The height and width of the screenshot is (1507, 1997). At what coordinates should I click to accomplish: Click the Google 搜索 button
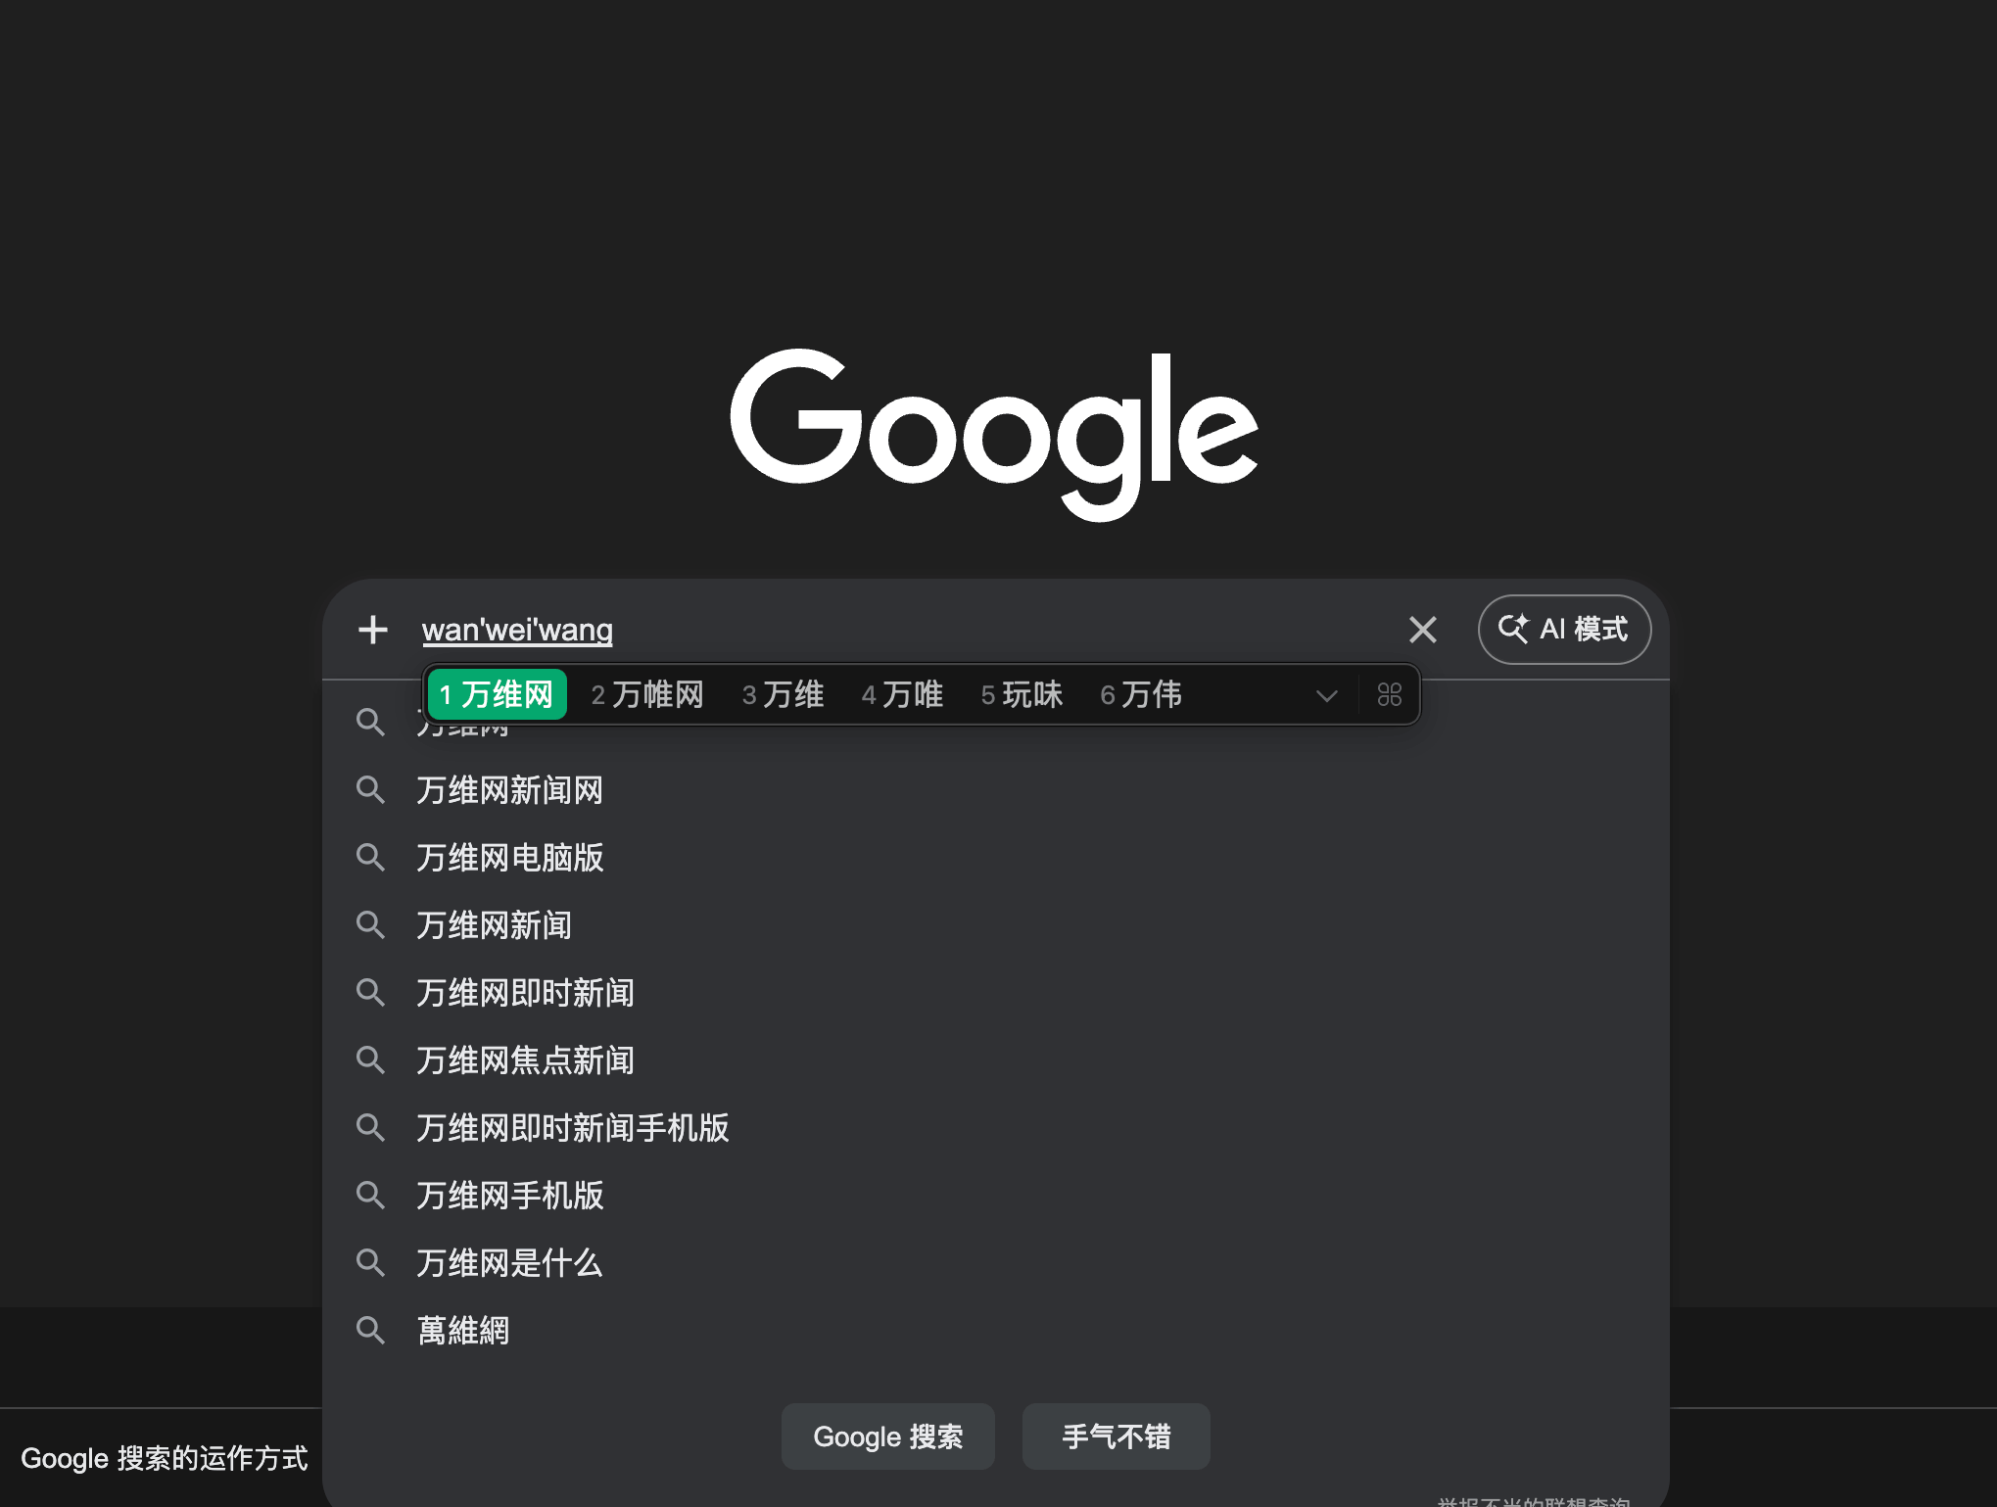coord(888,1436)
